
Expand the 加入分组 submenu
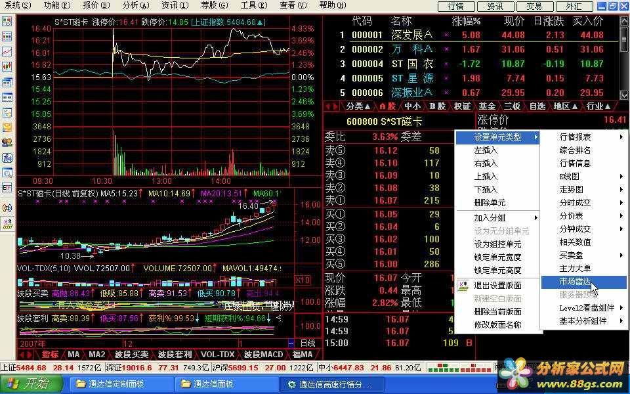point(497,218)
